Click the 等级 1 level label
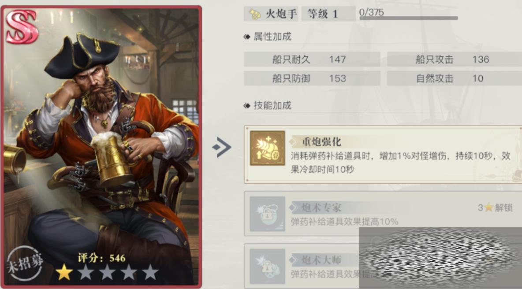 pyautogui.click(x=328, y=14)
